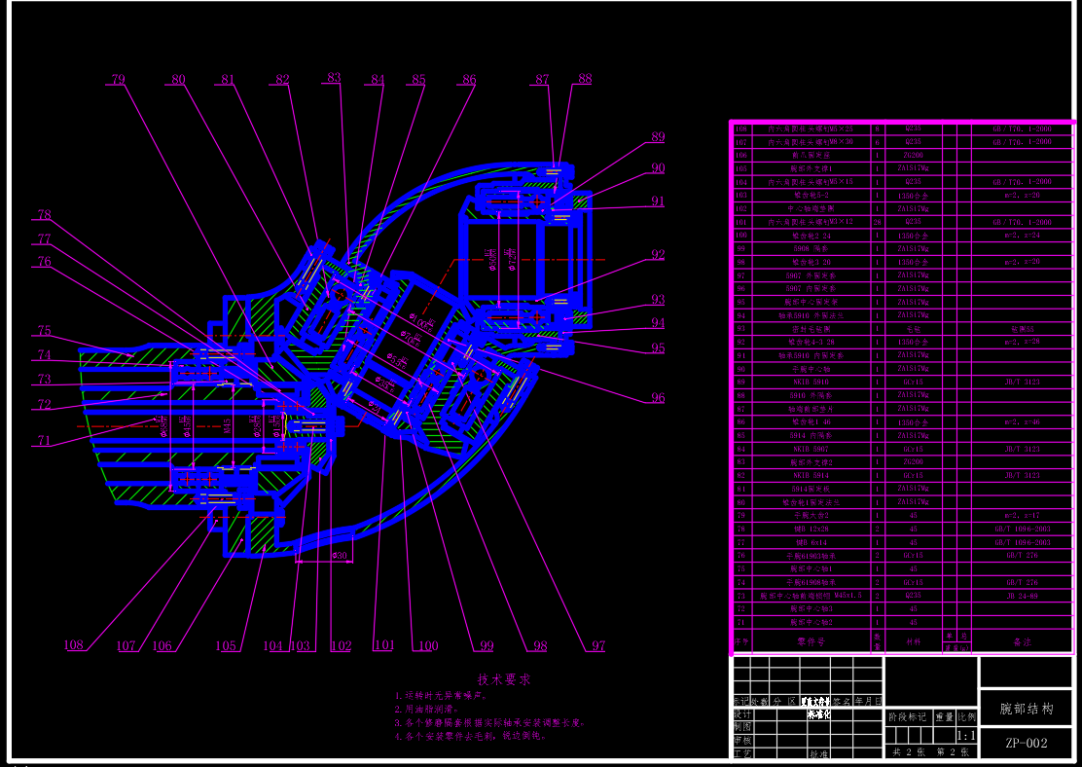Select the balloon label 88
The image size is (1082, 767).
click(x=584, y=80)
